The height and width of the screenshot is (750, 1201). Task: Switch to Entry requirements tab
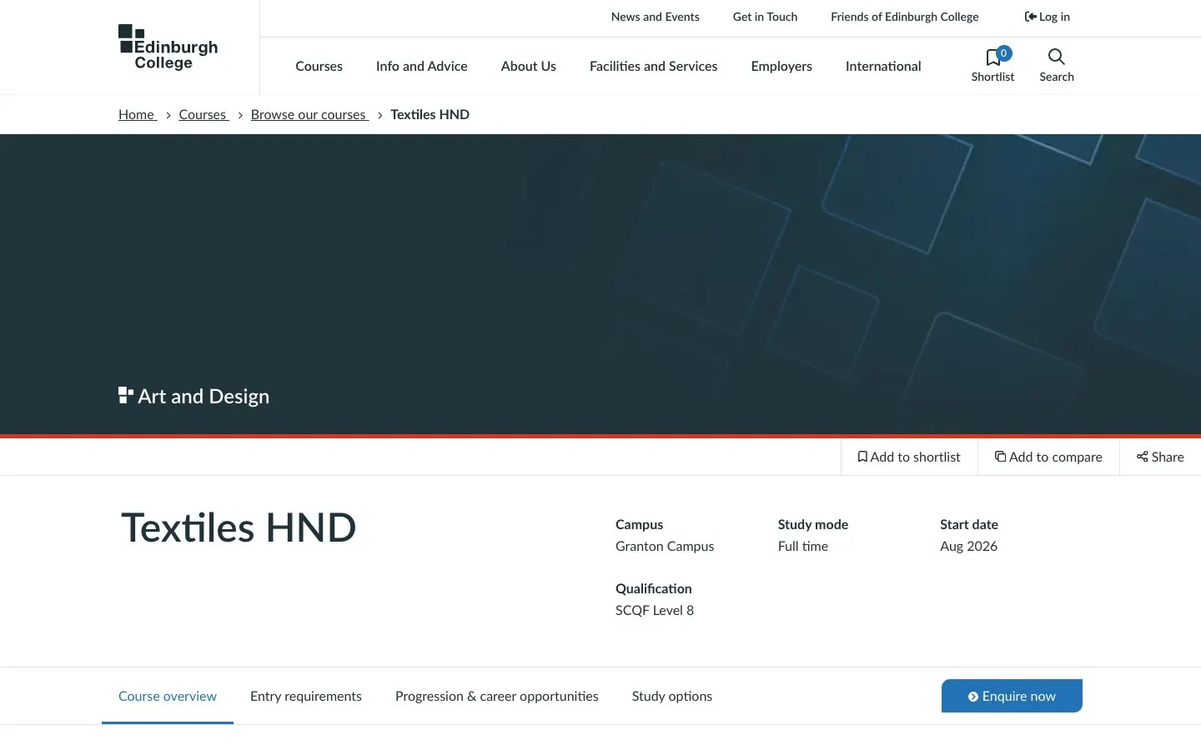(x=306, y=696)
